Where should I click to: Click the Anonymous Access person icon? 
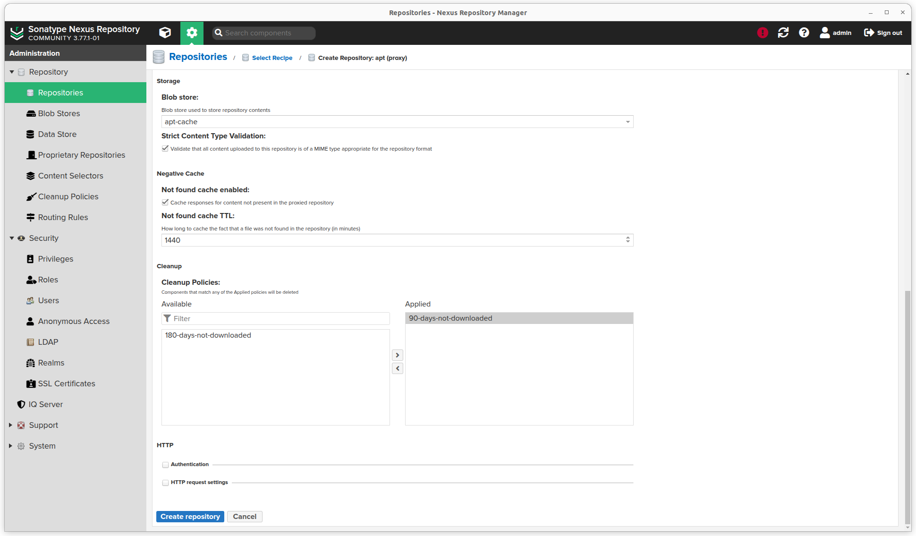[x=30, y=321]
